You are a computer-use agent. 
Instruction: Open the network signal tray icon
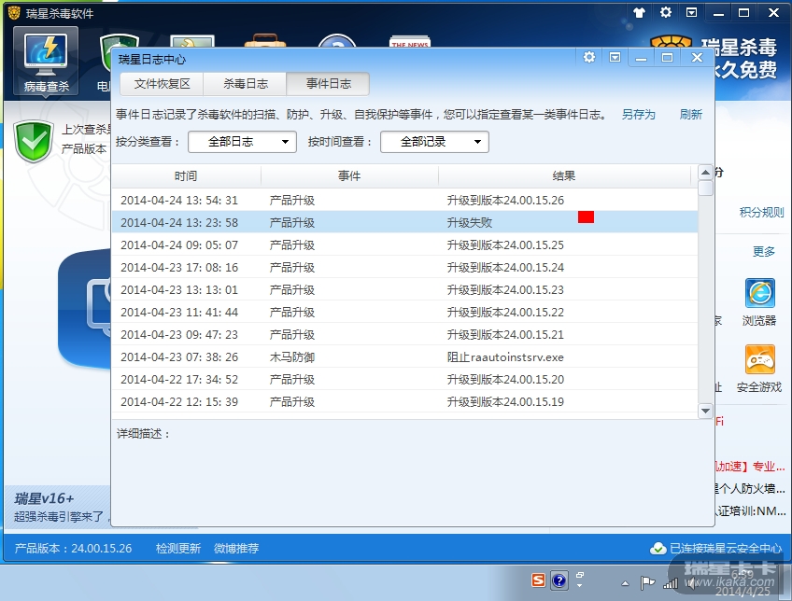(x=671, y=583)
